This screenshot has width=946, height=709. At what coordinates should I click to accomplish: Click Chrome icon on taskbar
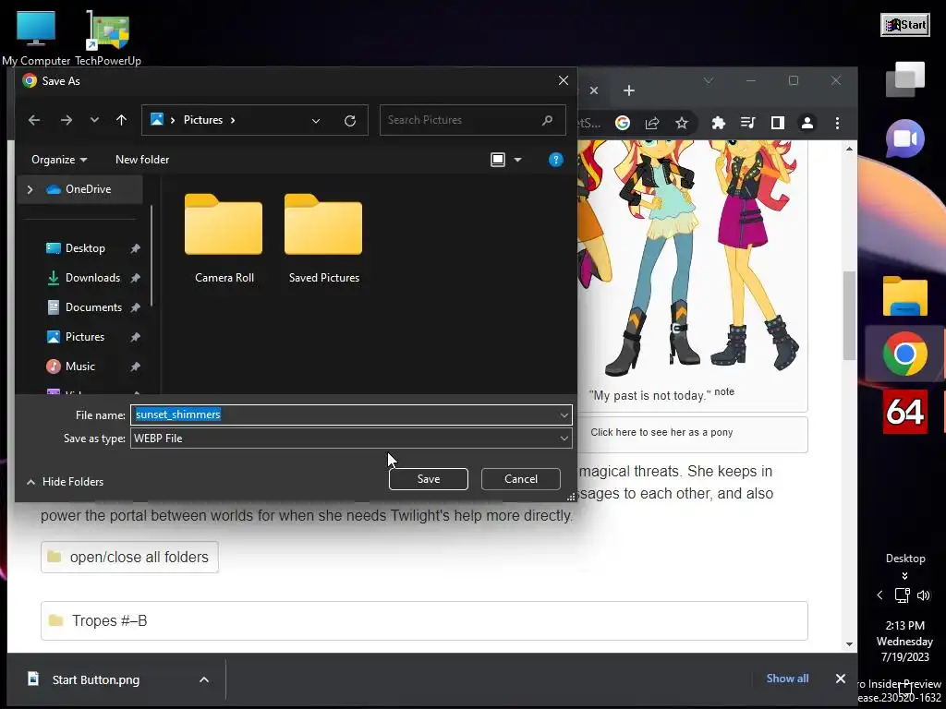click(x=905, y=354)
